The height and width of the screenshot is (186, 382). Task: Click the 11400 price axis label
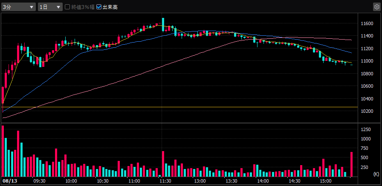pos(367,36)
